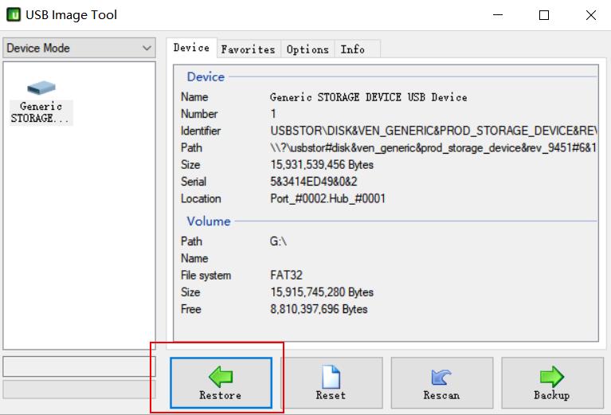The width and height of the screenshot is (611, 415).
Task: Click the USB Image Tool title bar icon
Action: pyautogui.click(x=14, y=15)
